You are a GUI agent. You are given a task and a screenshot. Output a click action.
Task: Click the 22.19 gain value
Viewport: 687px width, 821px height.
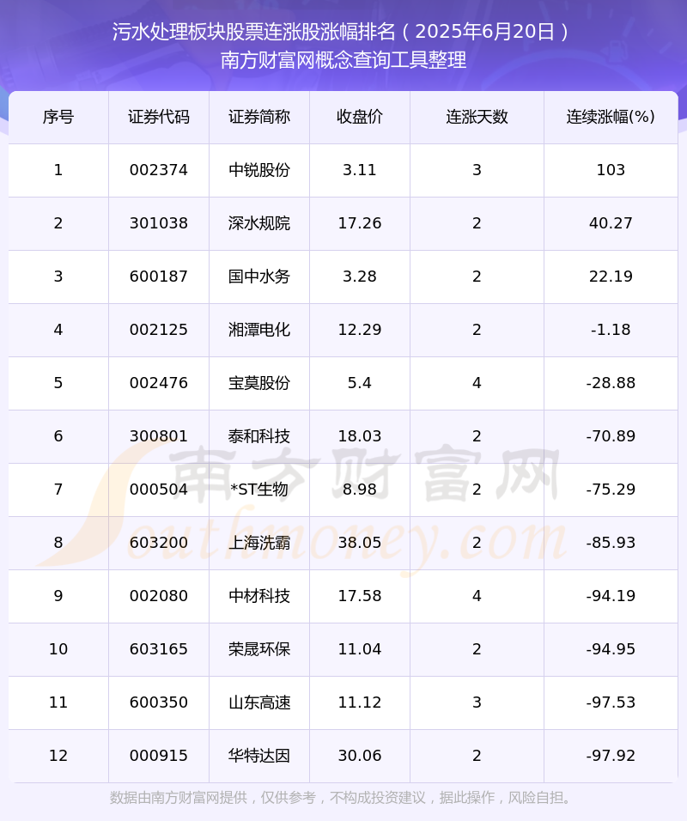[x=611, y=277]
